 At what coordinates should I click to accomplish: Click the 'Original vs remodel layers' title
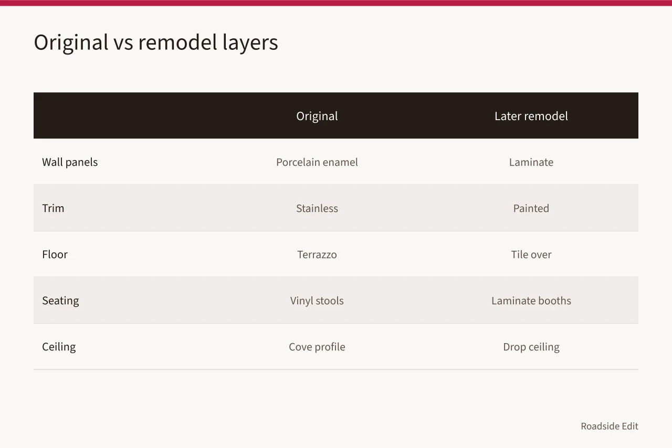coord(156,42)
